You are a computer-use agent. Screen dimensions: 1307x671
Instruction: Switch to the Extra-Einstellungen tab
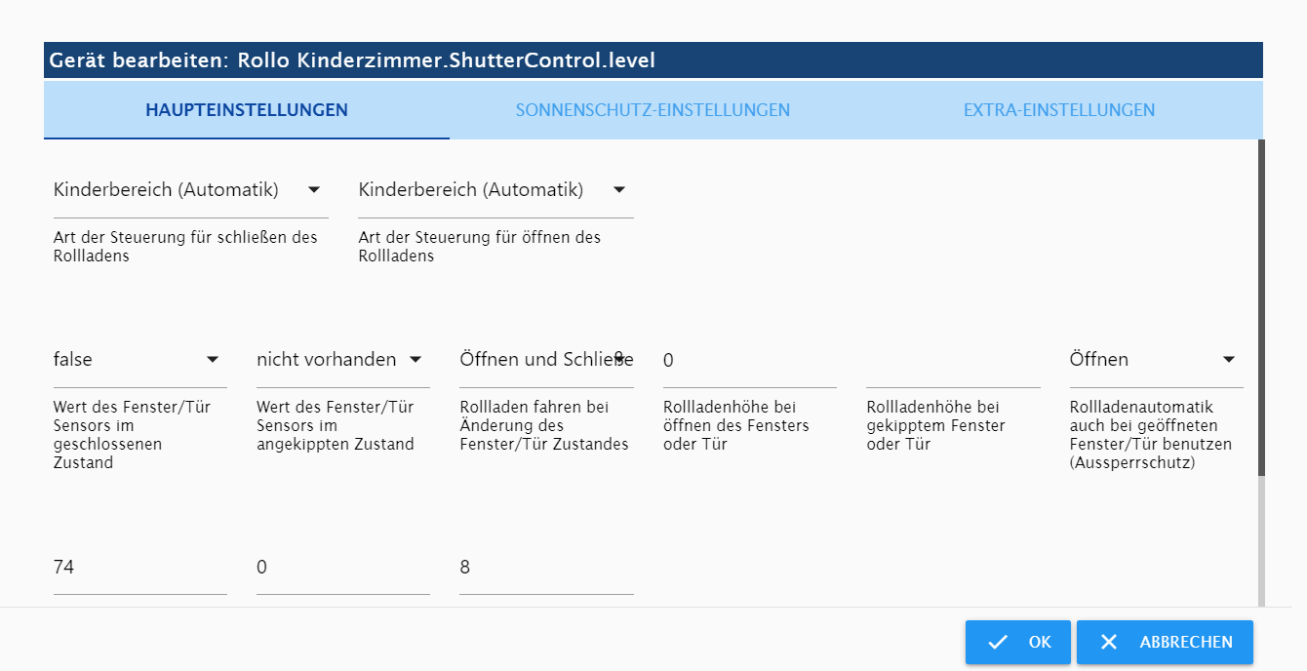pos(1059,110)
